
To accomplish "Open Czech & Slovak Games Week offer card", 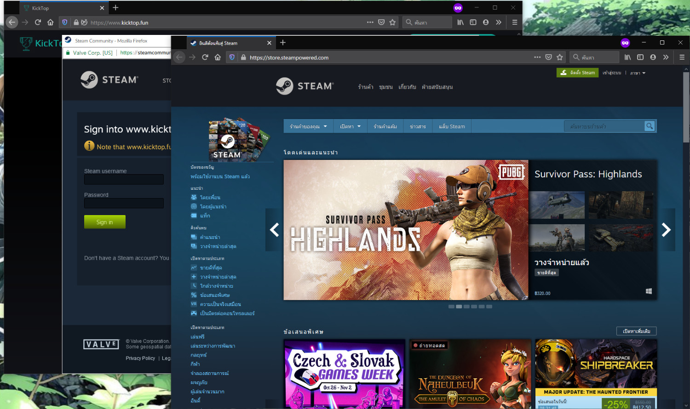I will [345, 374].
